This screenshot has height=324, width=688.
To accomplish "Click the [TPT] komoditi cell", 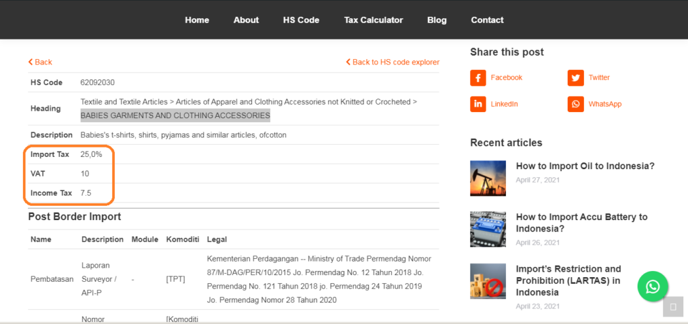I will (x=175, y=279).
